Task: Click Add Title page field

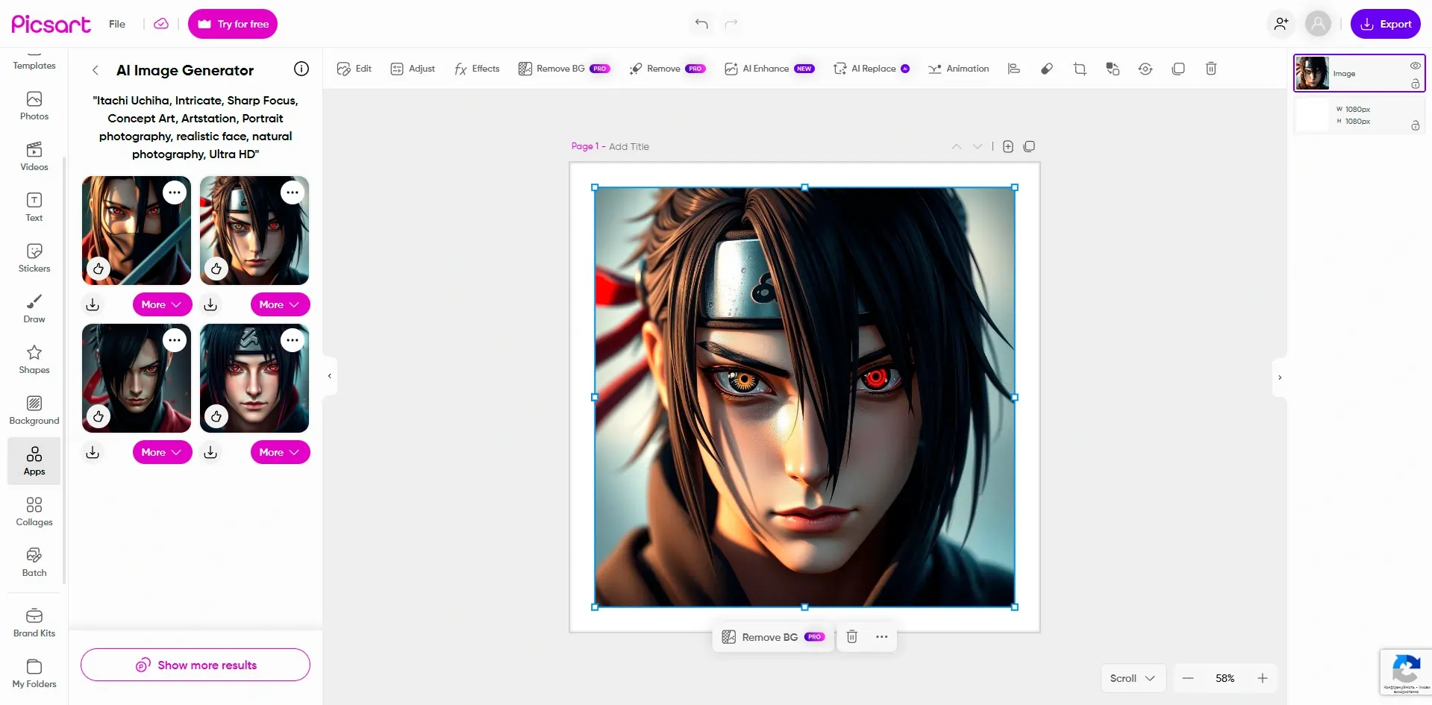Action: click(x=629, y=146)
